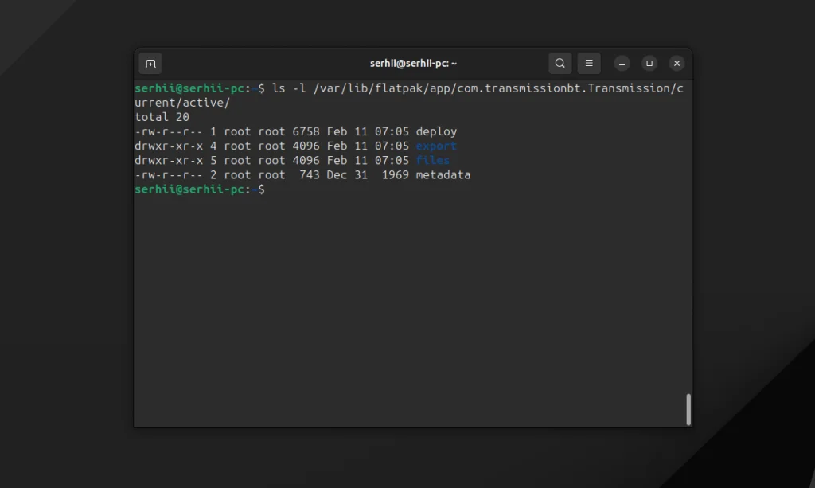This screenshot has height=488, width=815.
Task: Click the export row's drwxr-xr-x permissions
Action: tap(169, 146)
